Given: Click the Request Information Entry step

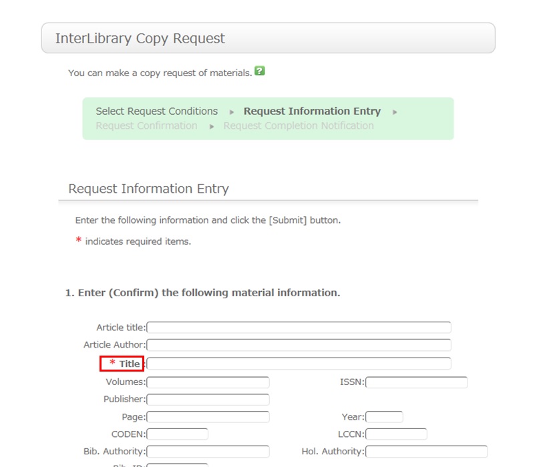Looking at the screenshot, I should coord(312,111).
